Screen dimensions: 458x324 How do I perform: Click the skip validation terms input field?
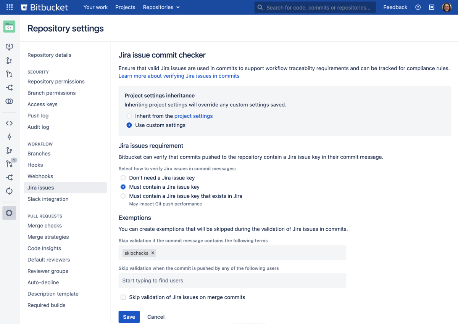[x=232, y=253]
